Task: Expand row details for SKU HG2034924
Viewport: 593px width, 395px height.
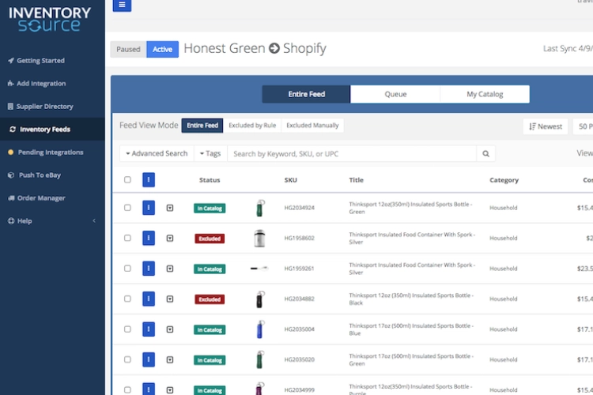Action: [170, 208]
